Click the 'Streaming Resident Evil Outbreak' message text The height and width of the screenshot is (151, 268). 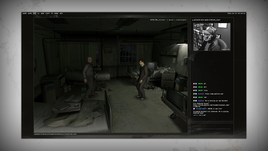[211, 112]
